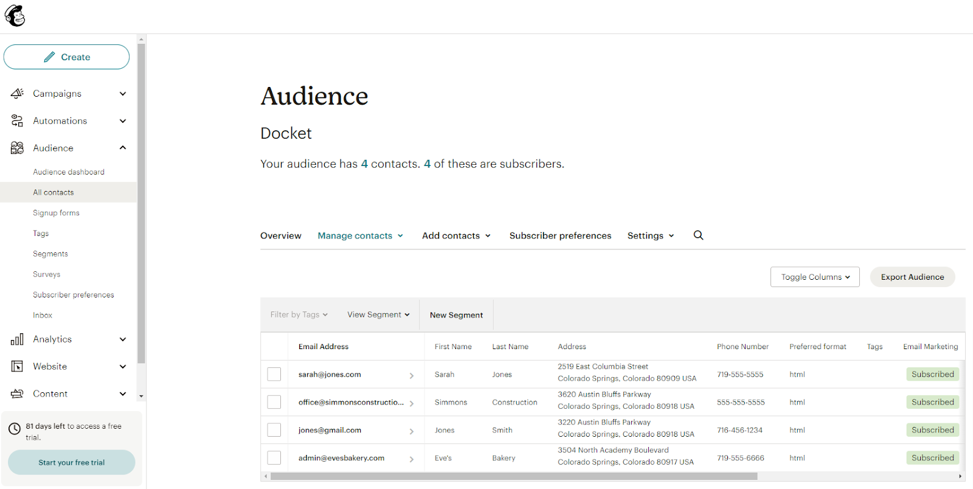The width and height of the screenshot is (973, 489).
Task: Collapse the Audience sidebar section
Action: coord(123,148)
